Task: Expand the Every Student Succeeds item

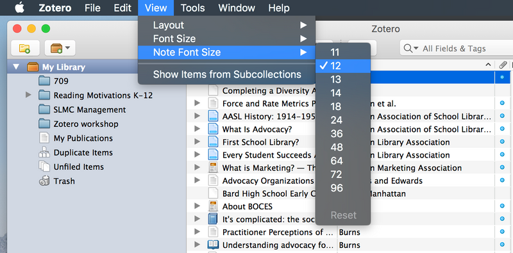Action: pos(197,154)
